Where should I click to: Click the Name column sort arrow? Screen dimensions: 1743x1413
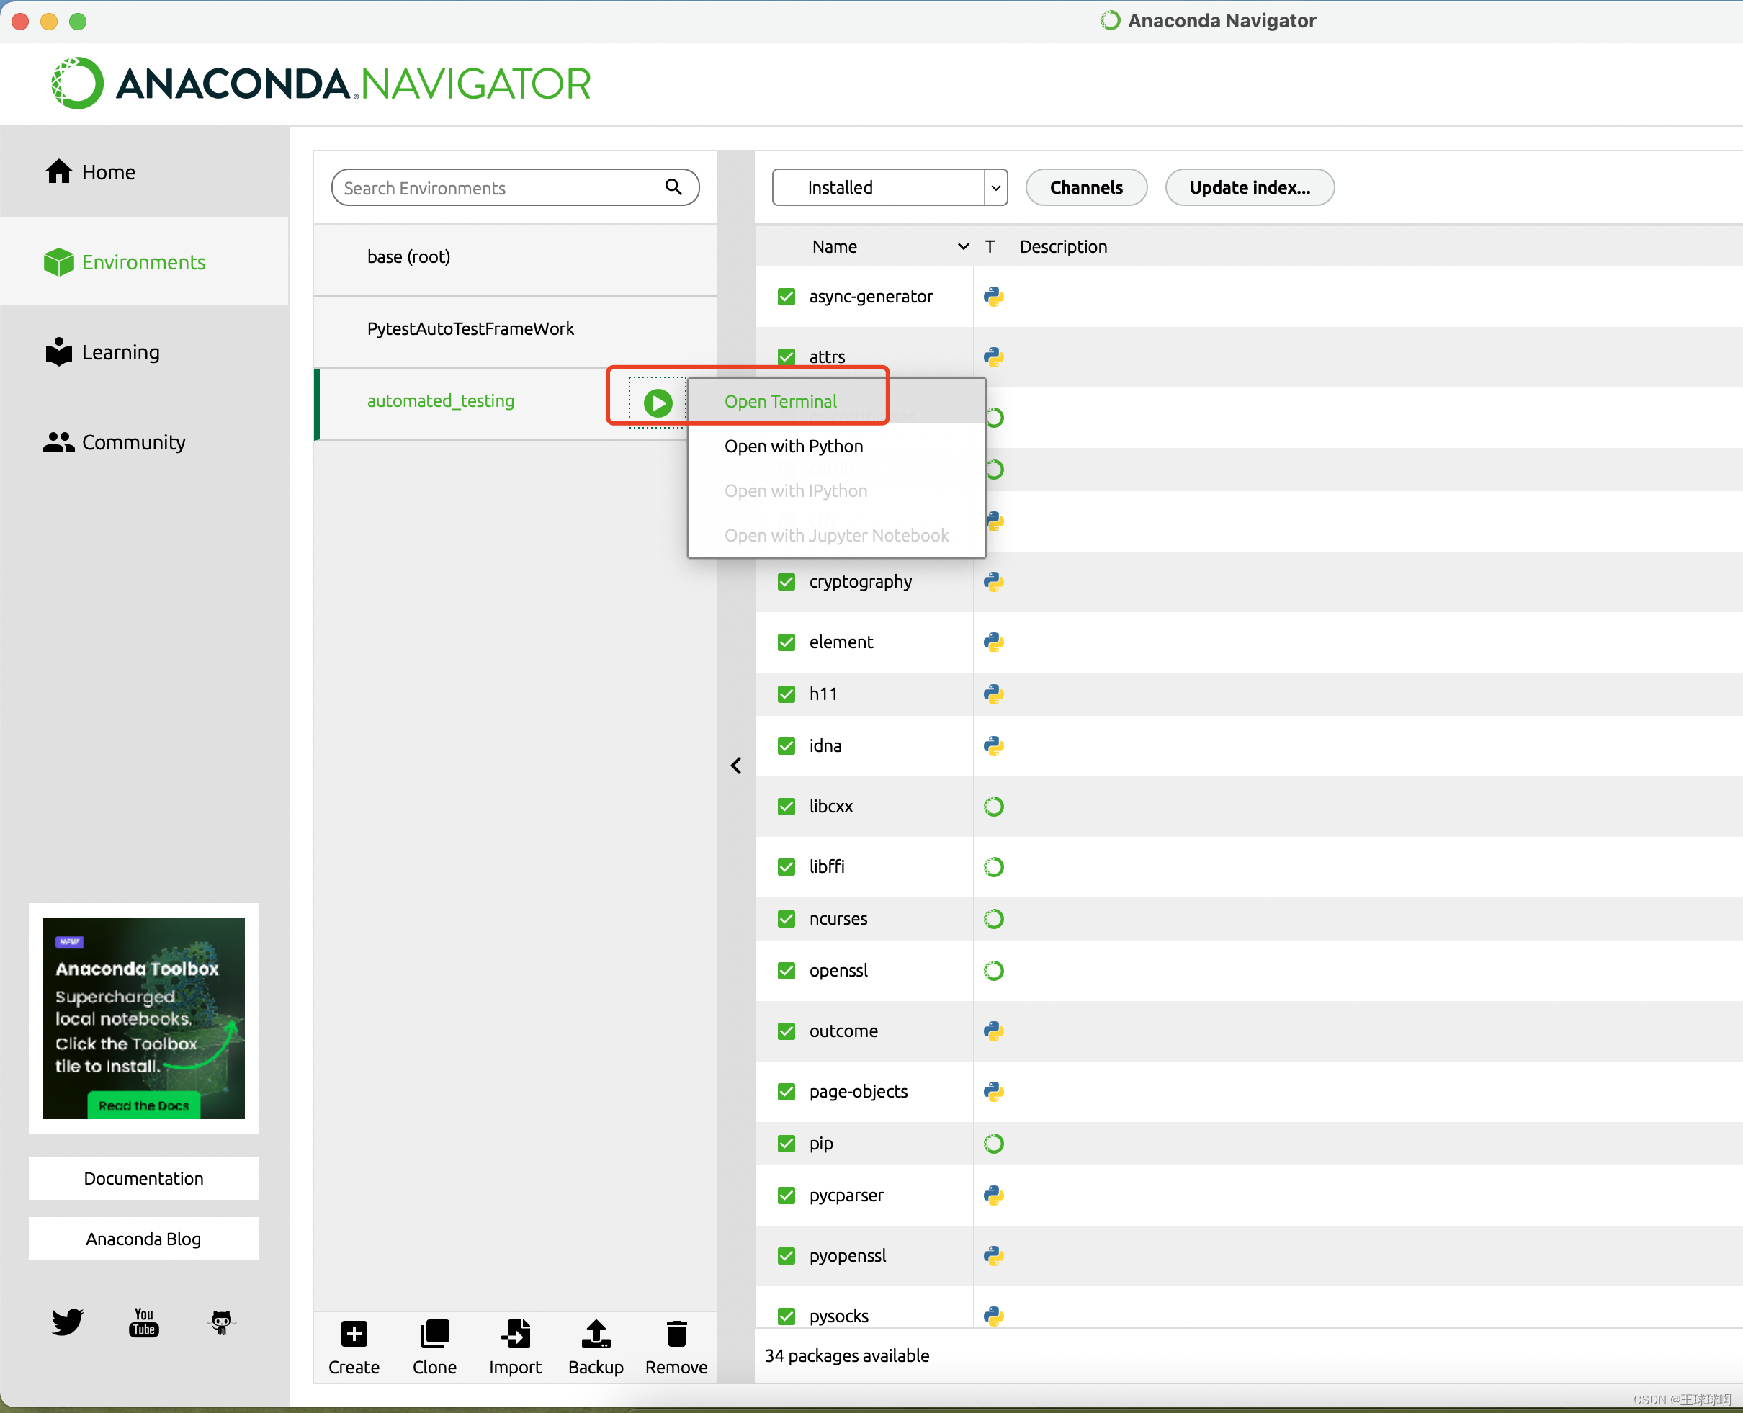pyautogui.click(x=963, y=246)
